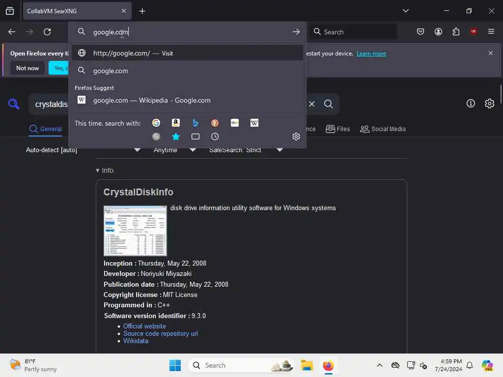Open the notification bell in taskbar

(x=470, y=365)
